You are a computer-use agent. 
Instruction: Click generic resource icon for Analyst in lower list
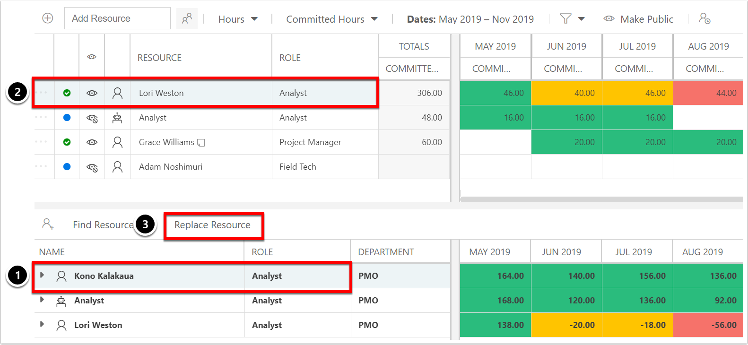pos(61,301)
